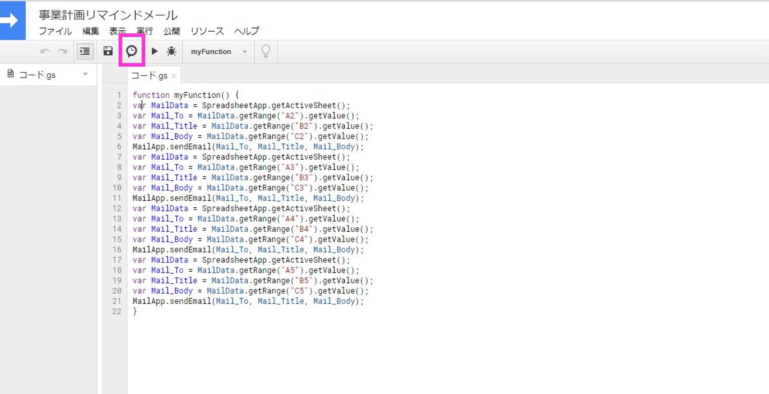Run the selected function
The height and width of the screenshot is (394, 769).
[x=154, y=51]
